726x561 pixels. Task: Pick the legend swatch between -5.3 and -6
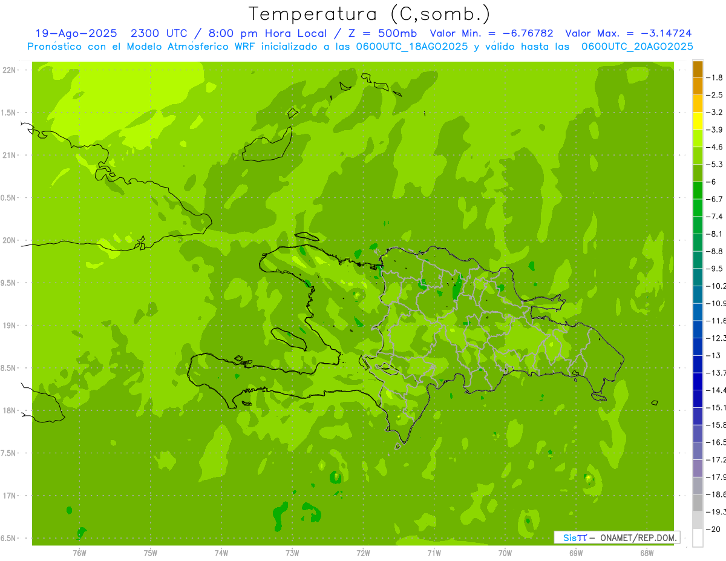tap(698, 173)
